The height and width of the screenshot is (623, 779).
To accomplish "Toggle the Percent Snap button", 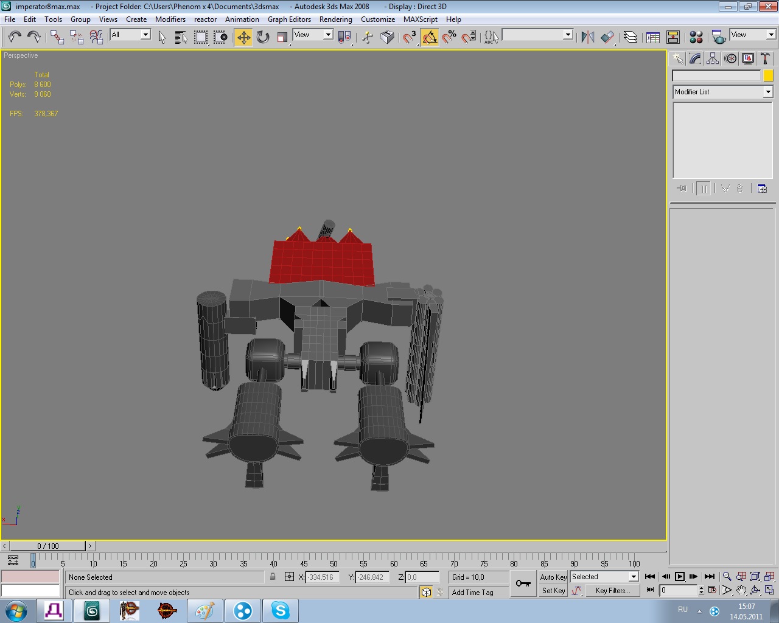I will tap(449, 37).
